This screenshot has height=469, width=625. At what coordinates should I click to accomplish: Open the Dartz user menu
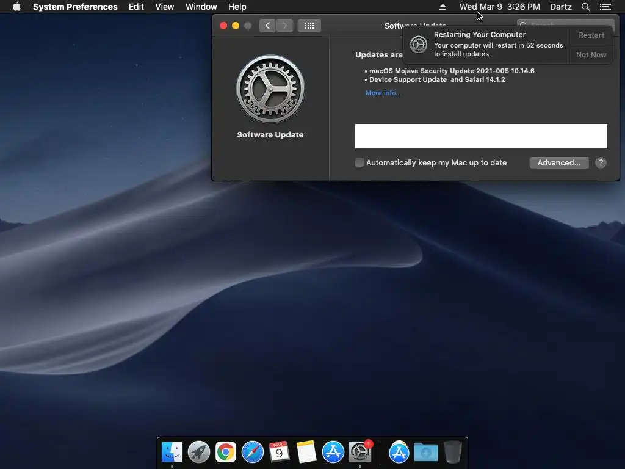click(560, 7)
